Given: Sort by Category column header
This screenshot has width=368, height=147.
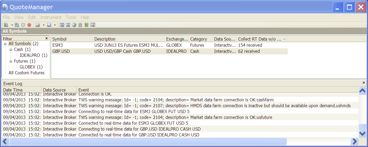Looking at the screenshot, I should click(201, 39).
